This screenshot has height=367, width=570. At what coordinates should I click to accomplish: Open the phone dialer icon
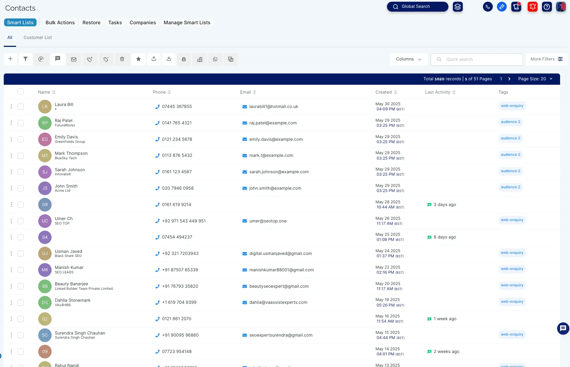[x=488, y=6]
